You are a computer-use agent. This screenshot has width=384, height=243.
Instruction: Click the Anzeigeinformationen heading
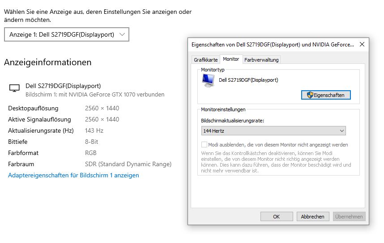[47, 63]
